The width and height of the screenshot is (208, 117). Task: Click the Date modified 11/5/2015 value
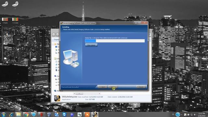[x=96, y=97]
